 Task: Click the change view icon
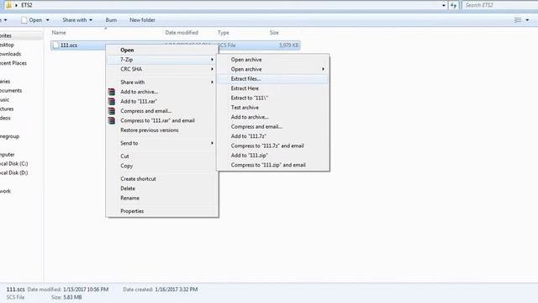[x=518, y=20]
